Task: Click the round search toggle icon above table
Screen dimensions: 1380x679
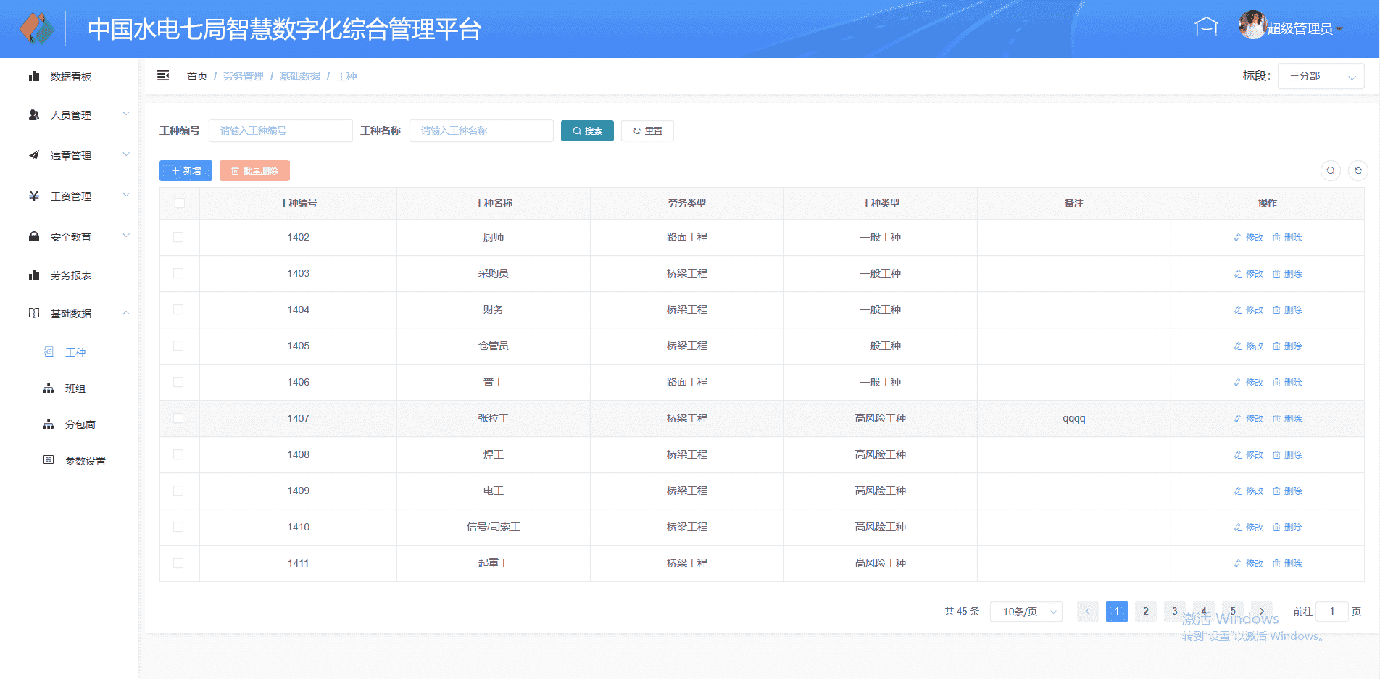Action: [x=1330, y=170]
